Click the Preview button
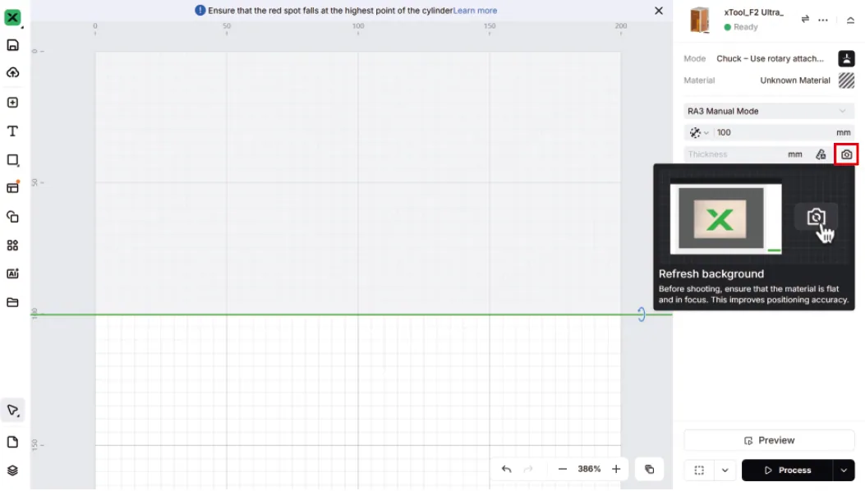Screen dimensions: 865x491 click(769, 440)
